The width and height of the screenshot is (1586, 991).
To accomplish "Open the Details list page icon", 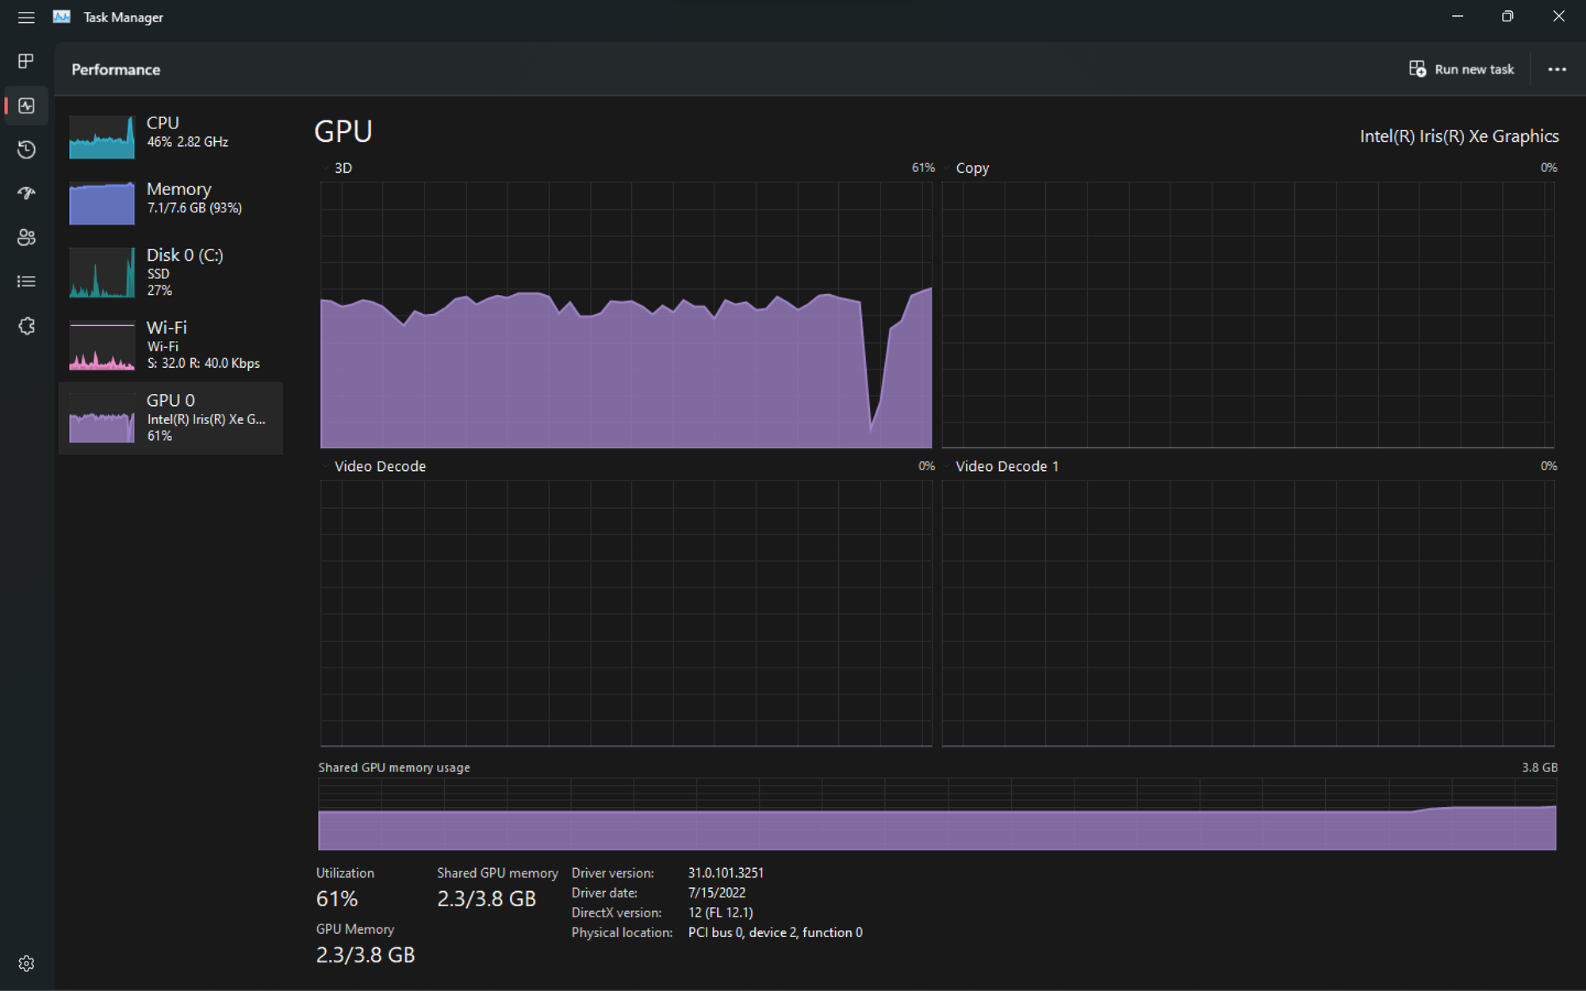I will point(26,281).
